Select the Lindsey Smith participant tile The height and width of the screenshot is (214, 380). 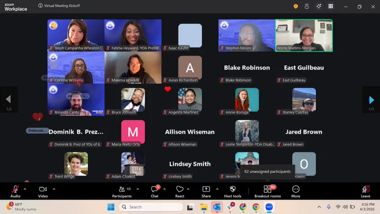(x=190, y=164)
